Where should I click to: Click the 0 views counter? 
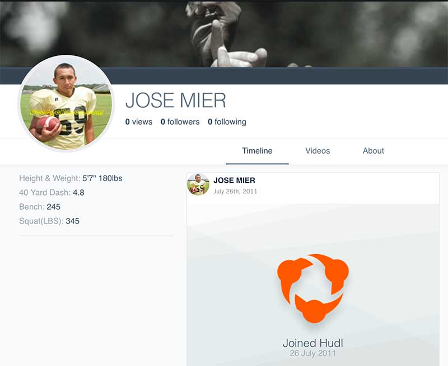[139, 122]
